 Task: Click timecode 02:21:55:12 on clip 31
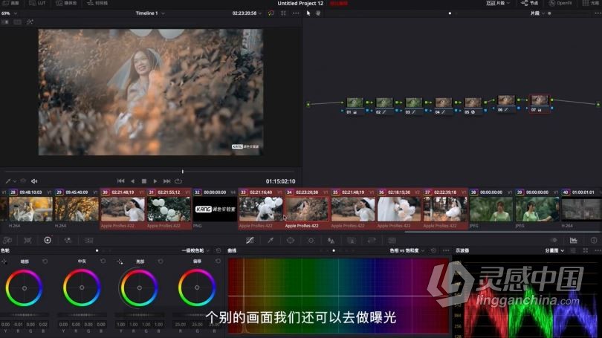click(169, 192)
